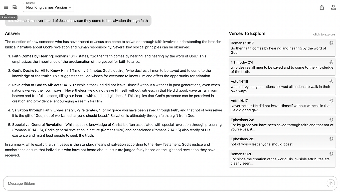The image size is (340, 192).
Task: Select the Romans 10:17 verse card
Action: coord(282,48)
